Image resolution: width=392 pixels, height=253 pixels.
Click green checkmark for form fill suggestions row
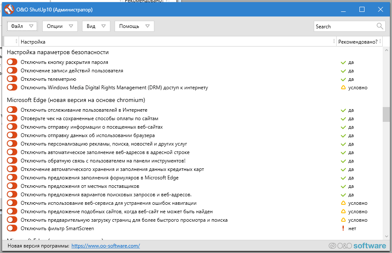(343, 178)
